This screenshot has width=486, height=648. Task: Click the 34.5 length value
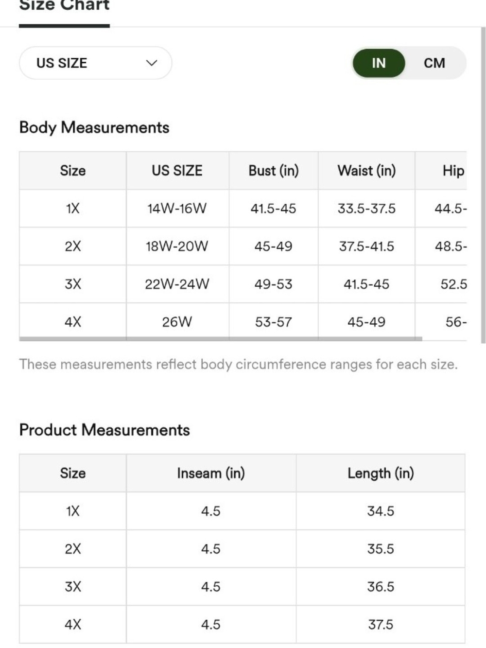coord(381,511)
